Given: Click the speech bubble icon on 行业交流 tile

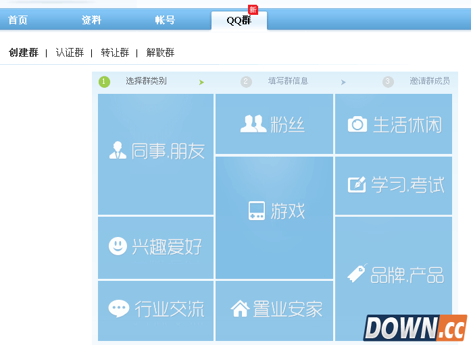Looking at the screenshot, I should pyautogui.click(x=119, y=309).
